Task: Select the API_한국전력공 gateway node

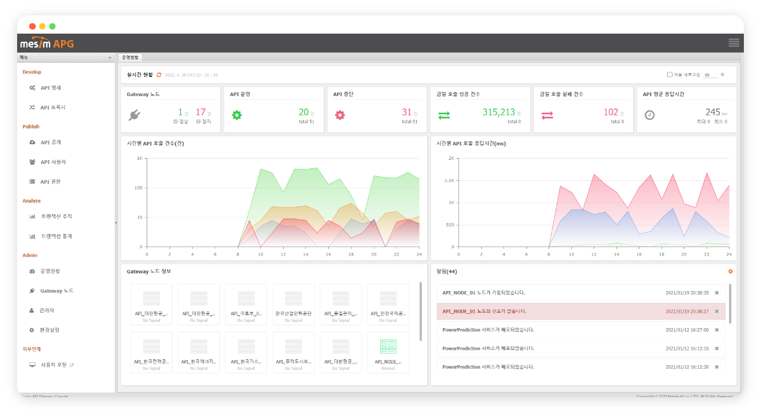Action: pos(151,352)
